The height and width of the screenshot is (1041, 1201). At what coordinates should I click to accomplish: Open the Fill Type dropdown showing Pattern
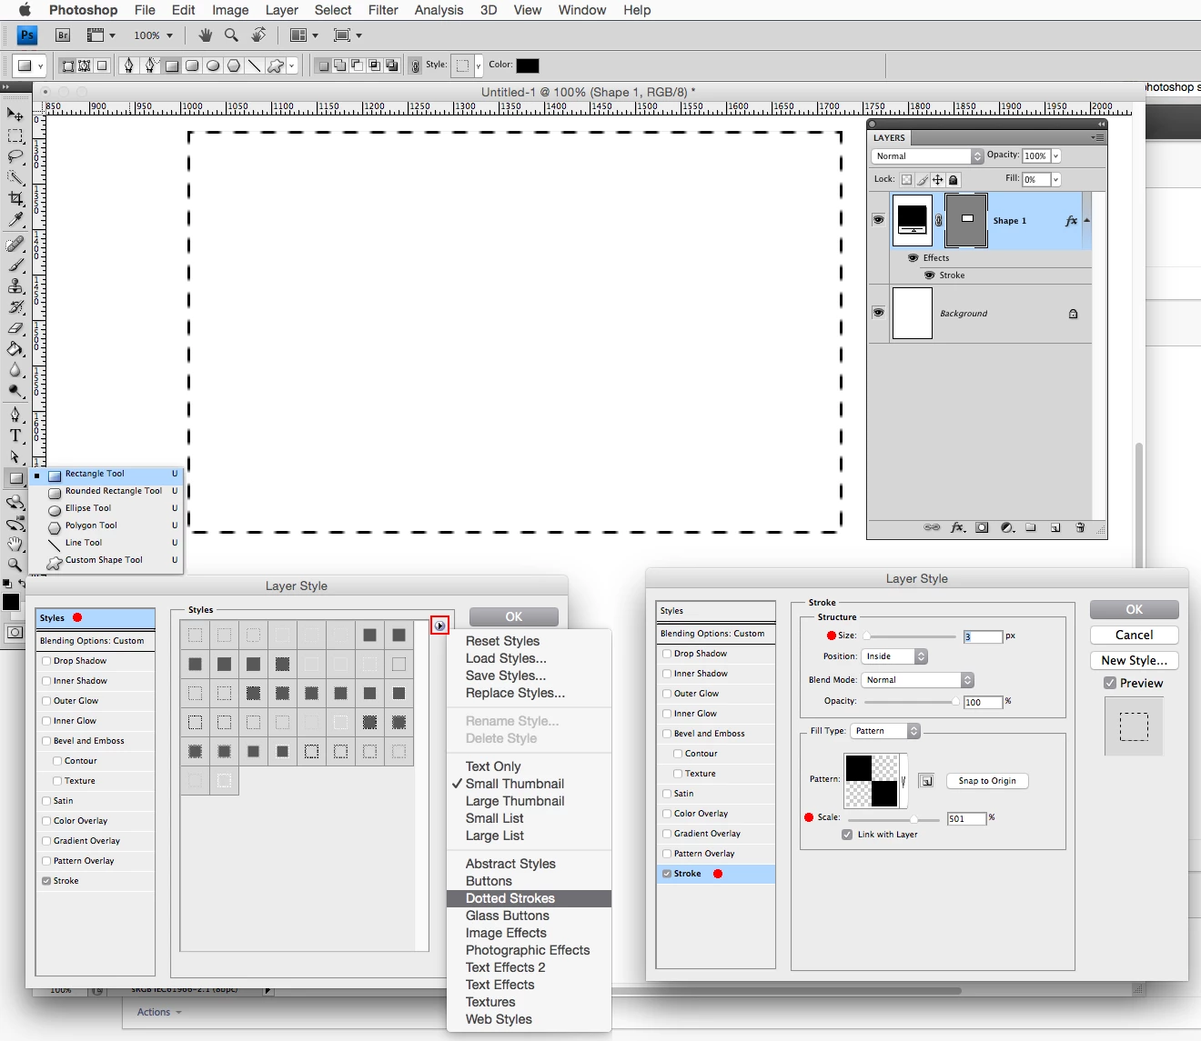click(x=886, y=731)
